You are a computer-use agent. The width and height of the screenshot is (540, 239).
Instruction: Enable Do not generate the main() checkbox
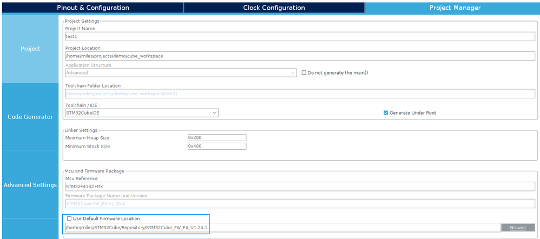pos(304,72)
